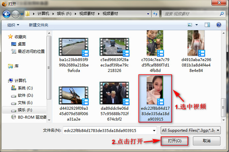This screenshot has height=152, width=229.
Task: Select video ba1c23bb893f9 road thumbnail
Action: (x=74, y=47)
